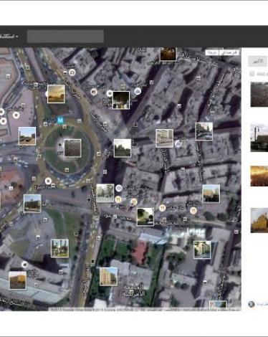The image size is (268, 337).
Task: Click restaurant icon nearest the golden building photo
Action: pos(193,210)
